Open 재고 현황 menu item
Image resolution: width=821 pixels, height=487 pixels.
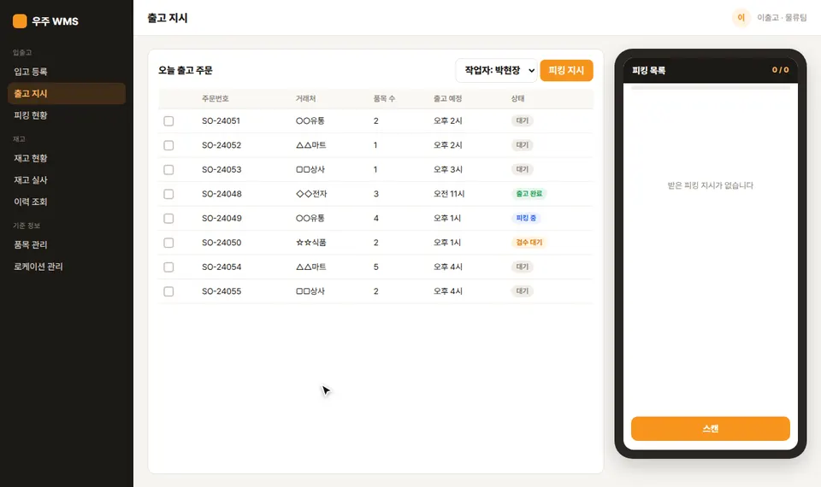coord(67,158)
